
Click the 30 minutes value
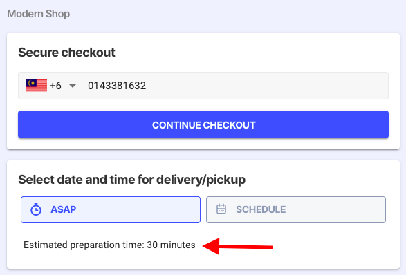[x=171, y=245]
